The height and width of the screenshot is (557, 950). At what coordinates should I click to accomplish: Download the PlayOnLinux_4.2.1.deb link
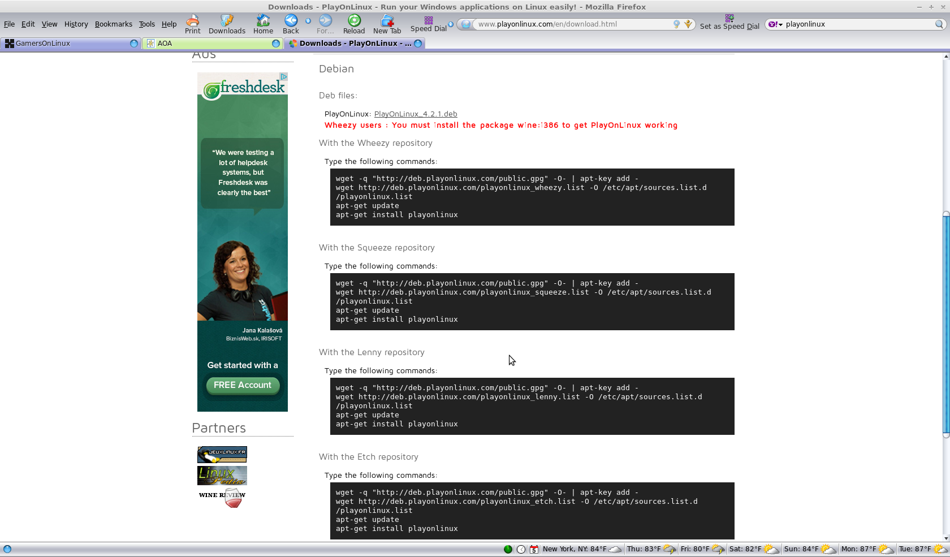tap(416, 114)
